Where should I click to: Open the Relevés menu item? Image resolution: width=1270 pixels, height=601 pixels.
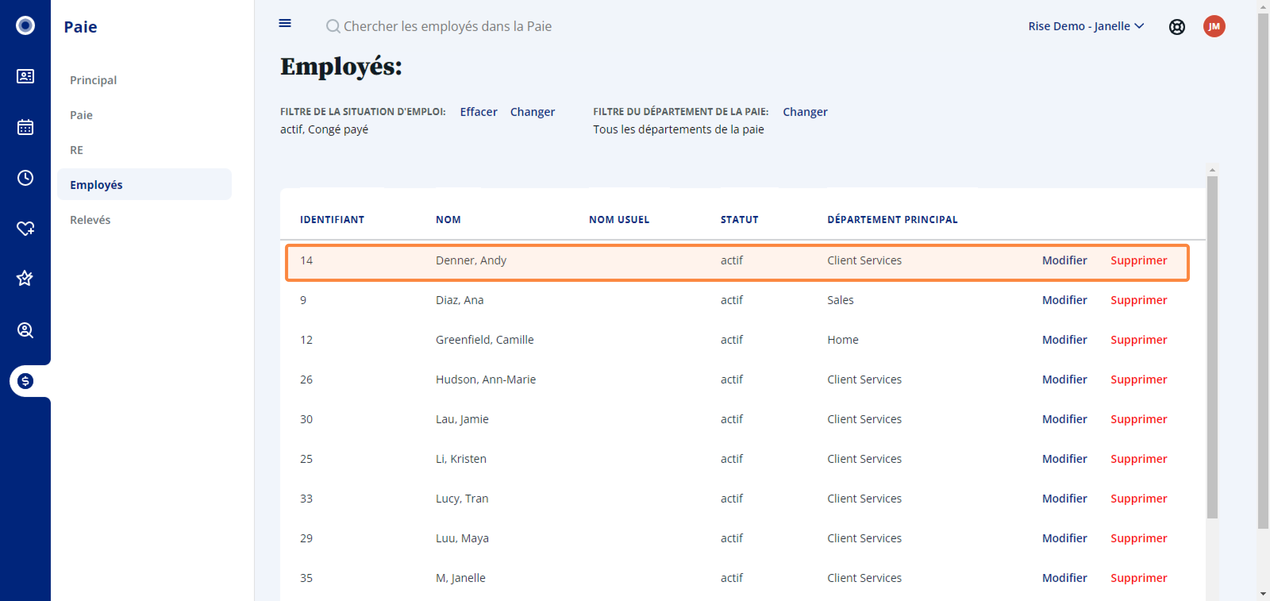point(90,220)
